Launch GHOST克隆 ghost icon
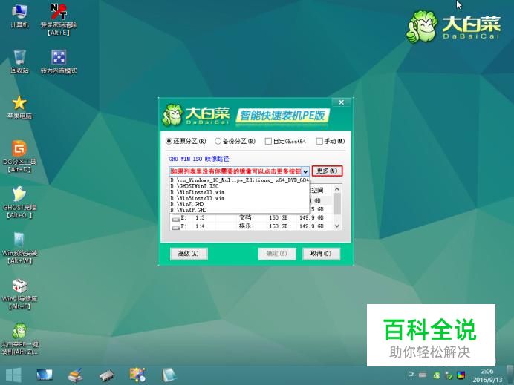The width and height of the screenshot is (514, 385). 19,202
